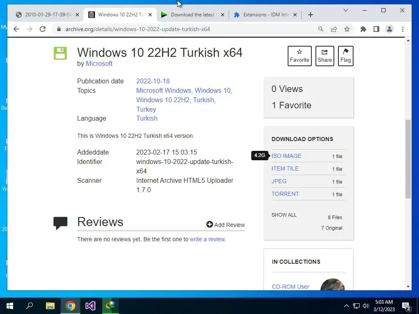This screenshot has height=314, width=419.
Task: Open Internet Download Manager taskbar icon
Action: tap(110, 305)
